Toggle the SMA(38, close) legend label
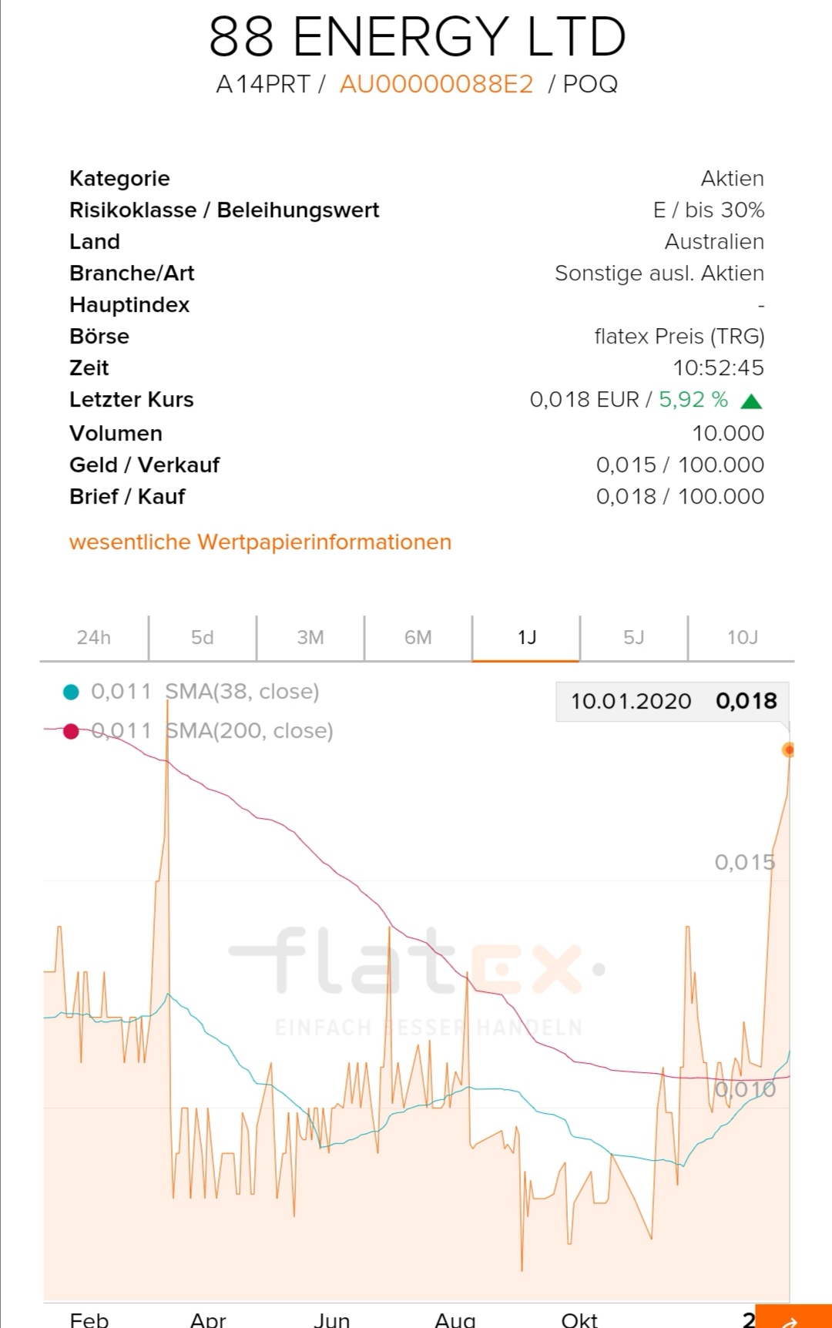 [242, 692]
